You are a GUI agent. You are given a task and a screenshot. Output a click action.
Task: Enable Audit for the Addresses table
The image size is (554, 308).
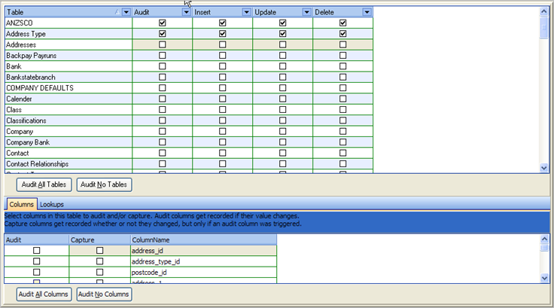point(162,44)
